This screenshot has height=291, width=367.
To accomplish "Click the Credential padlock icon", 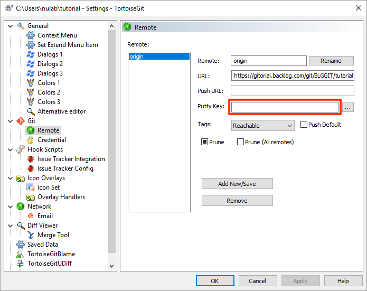I will tap(31, 140).
